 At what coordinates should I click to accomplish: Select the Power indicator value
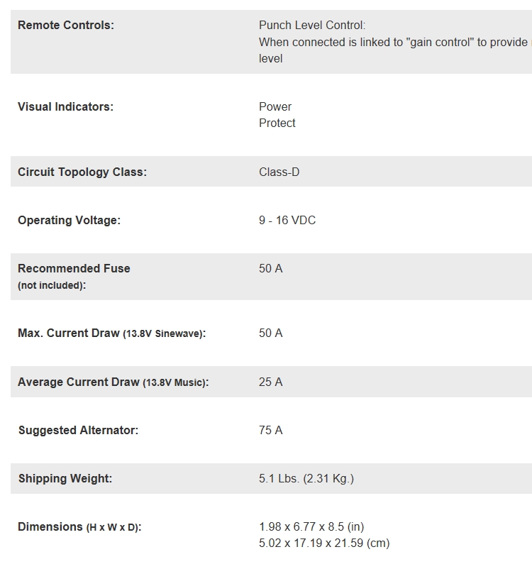[275, 107]
